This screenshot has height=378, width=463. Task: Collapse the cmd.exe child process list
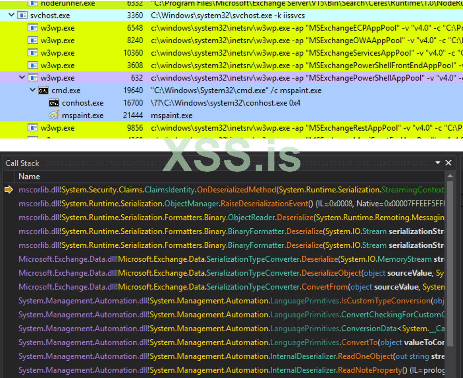coord(32,90)
